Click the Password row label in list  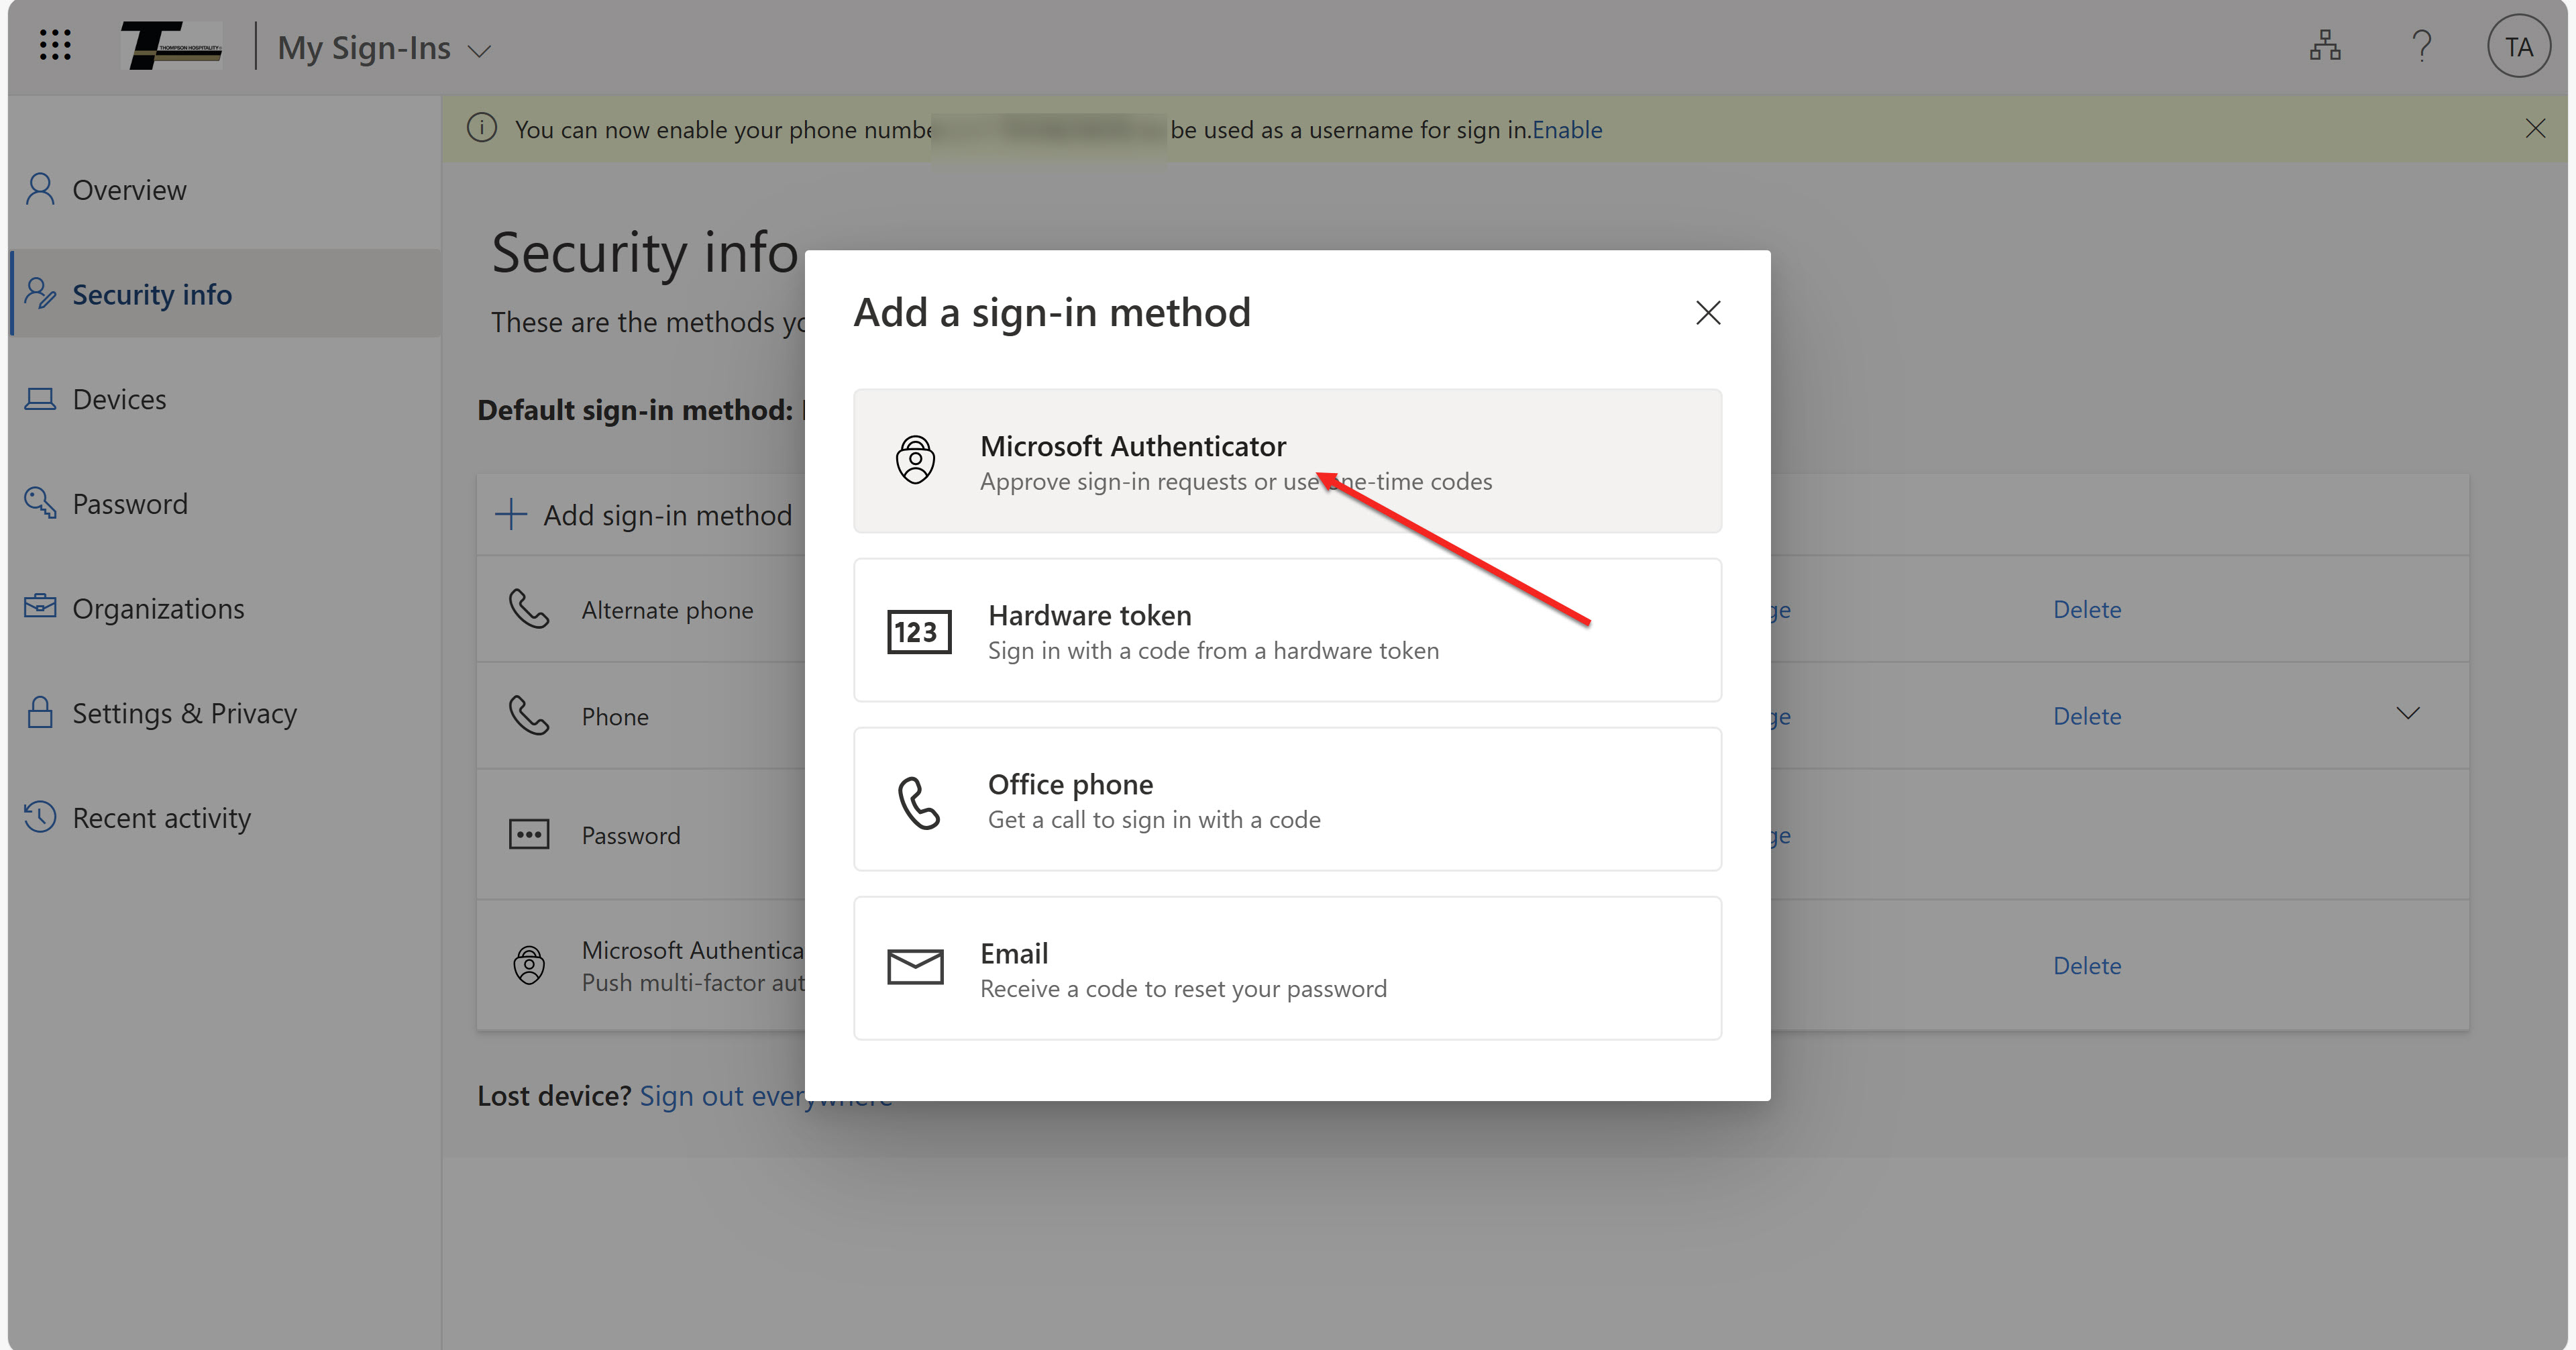coord(631,835)
